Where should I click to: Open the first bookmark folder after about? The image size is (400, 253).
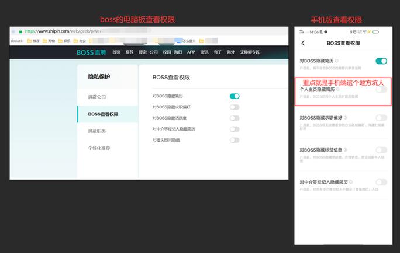[33, 41]
